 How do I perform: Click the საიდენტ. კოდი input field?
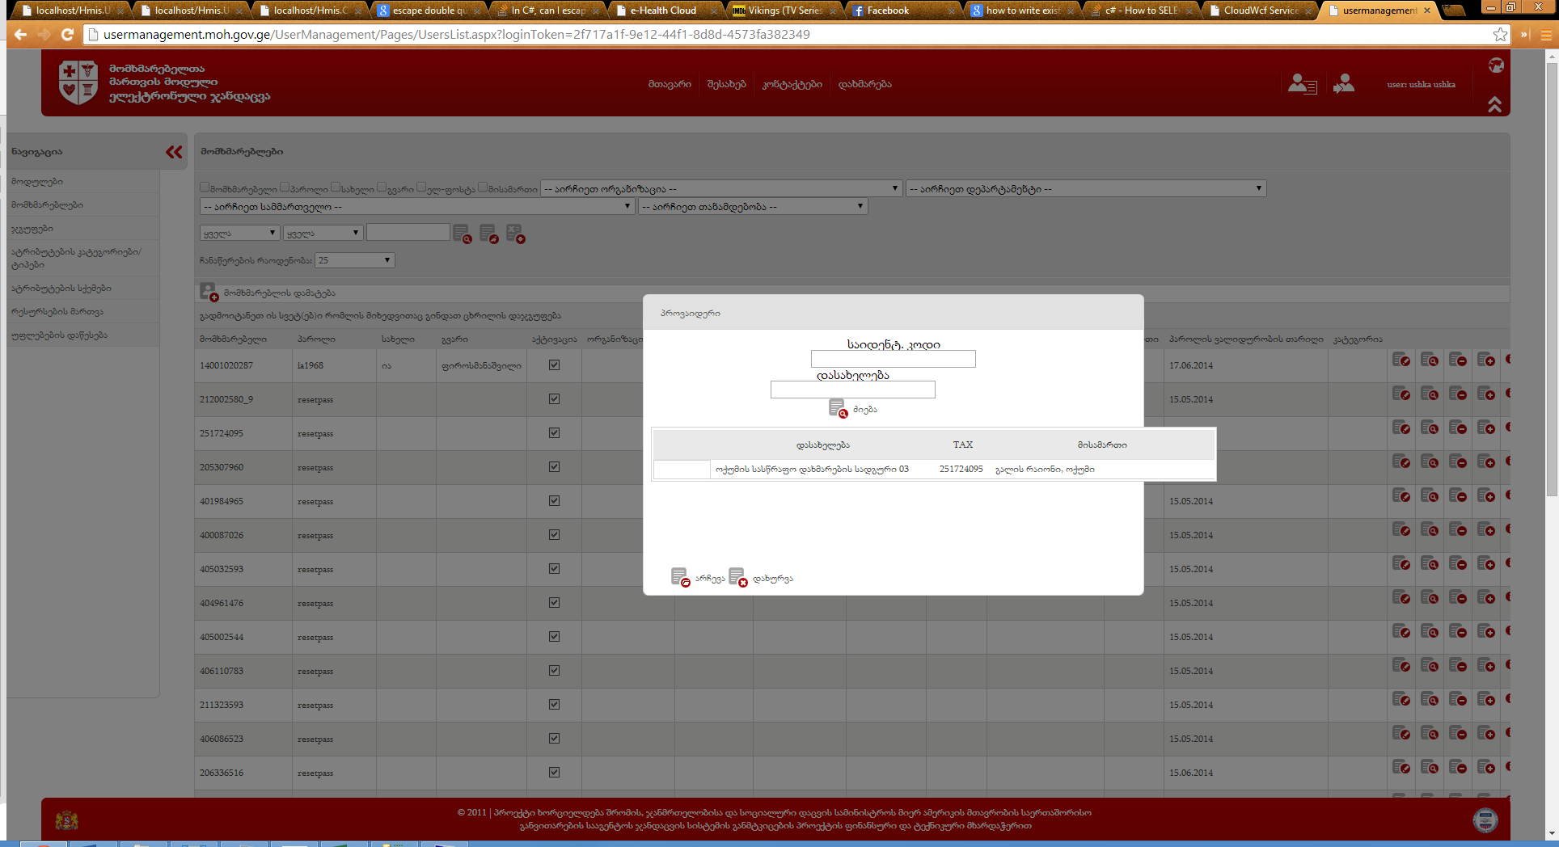click(x=893, y=359)
